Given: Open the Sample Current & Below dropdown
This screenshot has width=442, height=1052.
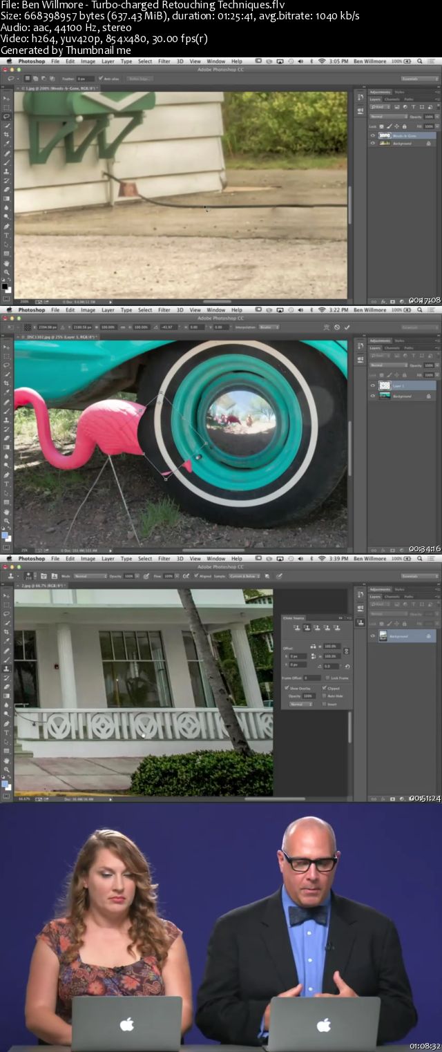Looking at the screenshot, I should (244, 576).
